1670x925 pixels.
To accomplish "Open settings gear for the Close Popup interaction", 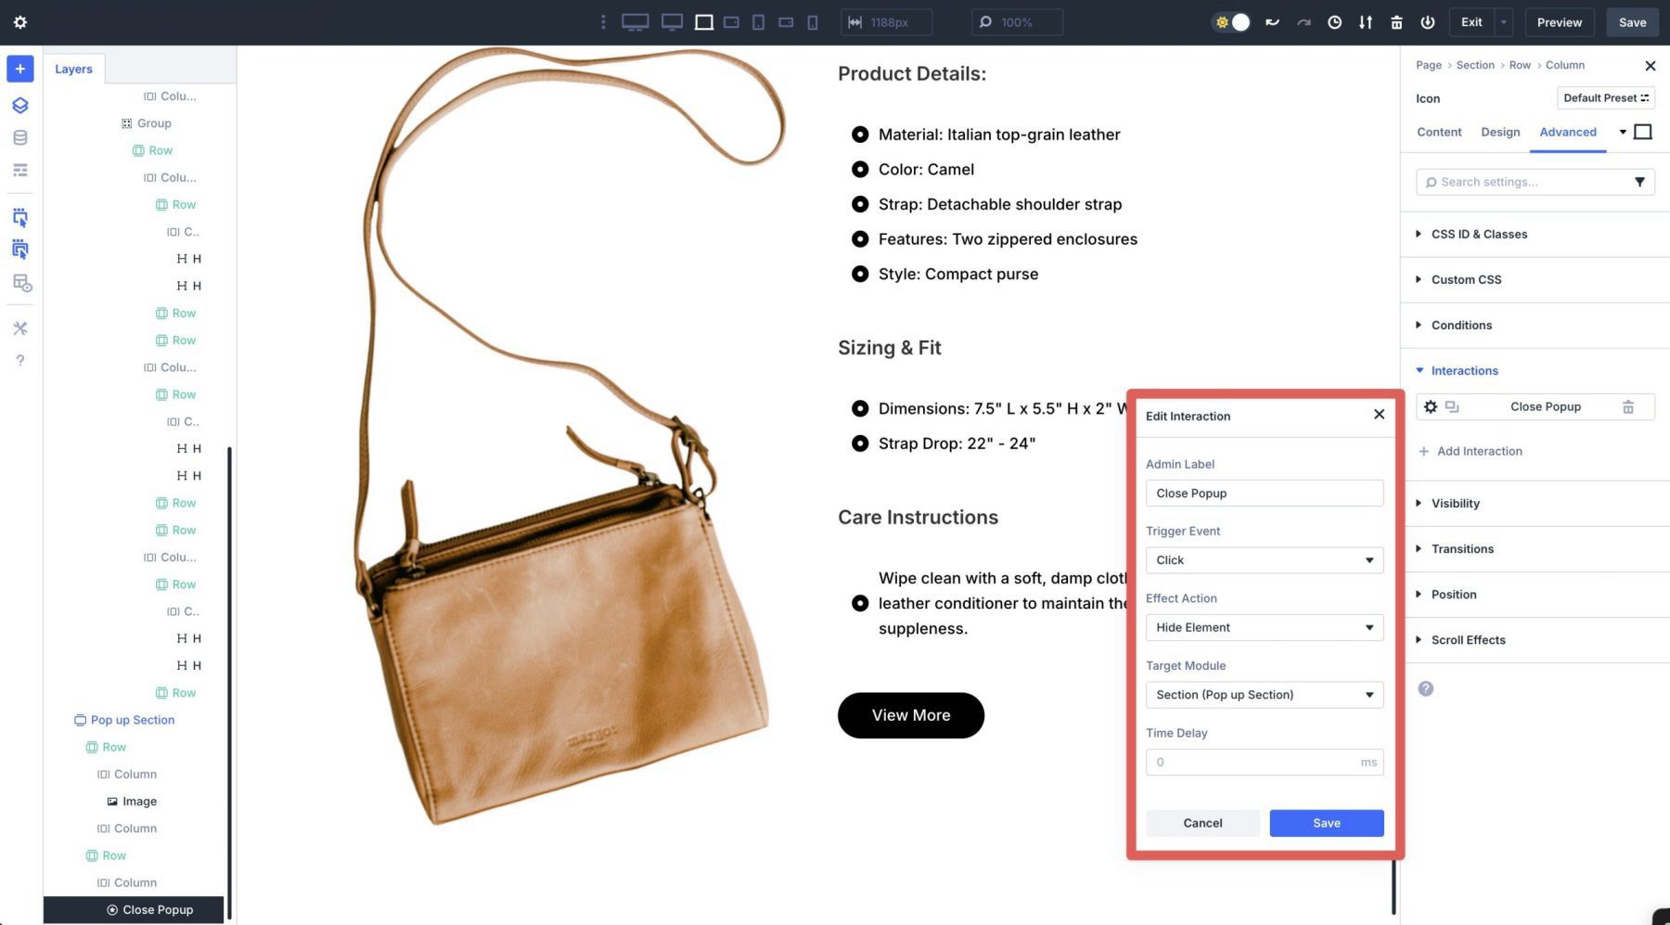I will coord(1432,406).
